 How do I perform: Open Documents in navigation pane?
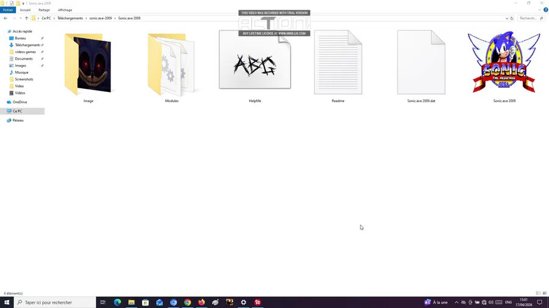coord(23,58)
